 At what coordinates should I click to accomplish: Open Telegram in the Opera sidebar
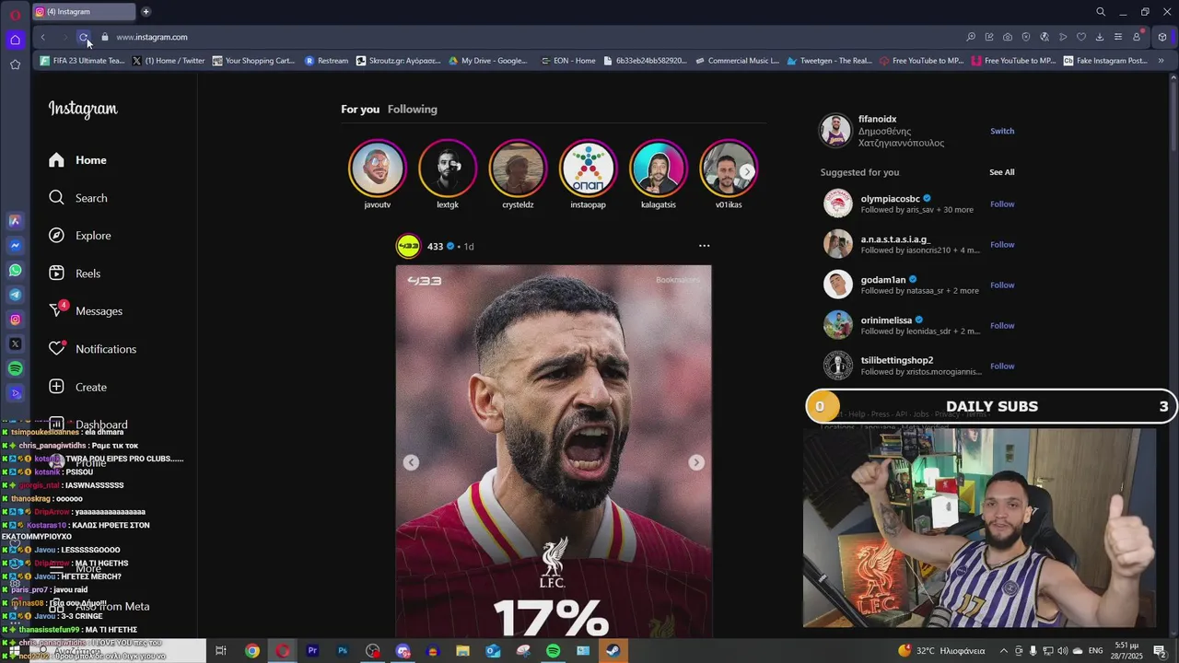tap(15, 295)
